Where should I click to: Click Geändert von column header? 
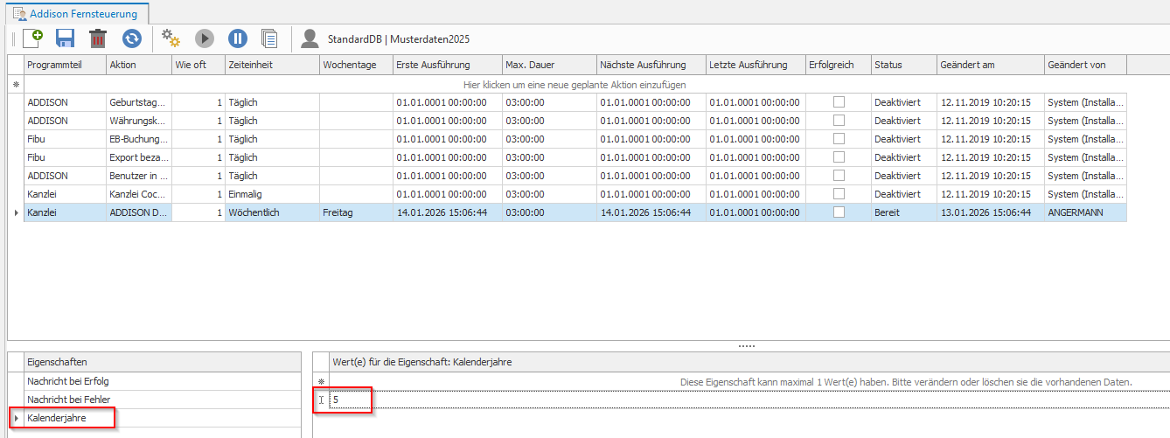(1085, 65)
